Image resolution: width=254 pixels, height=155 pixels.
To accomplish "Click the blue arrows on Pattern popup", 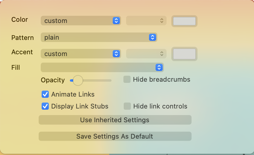I will pos(152,37).
